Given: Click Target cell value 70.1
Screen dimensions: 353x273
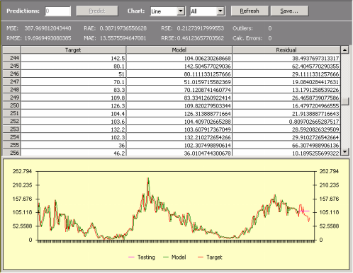Looking at the screenshot, I should click(x=73, y=82).
